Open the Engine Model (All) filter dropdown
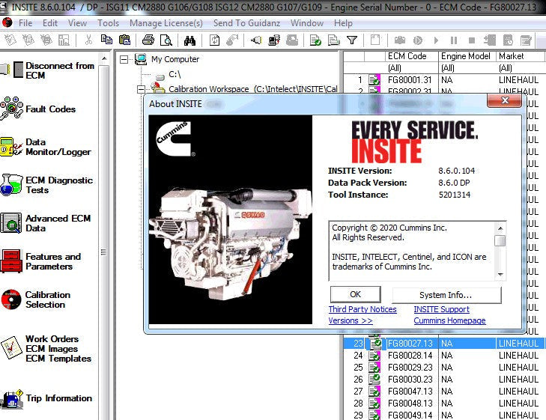546x420 pixels. pyautogui.click(x=467, y=68)
